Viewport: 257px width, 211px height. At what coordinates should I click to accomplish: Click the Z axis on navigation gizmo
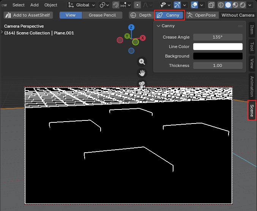tap(131, 27)
